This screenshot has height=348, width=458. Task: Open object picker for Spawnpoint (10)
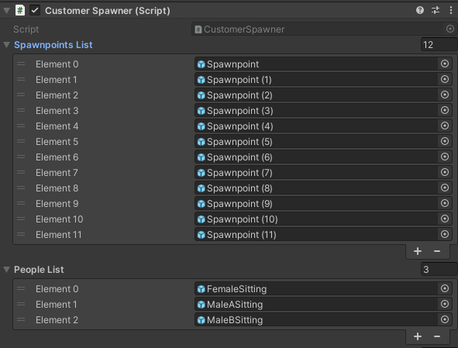pyautogui.click(x=445, y=219)
